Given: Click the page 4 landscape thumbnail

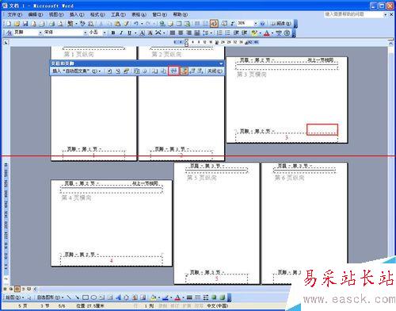Looking at the screenshot, I should click(112, 223).
